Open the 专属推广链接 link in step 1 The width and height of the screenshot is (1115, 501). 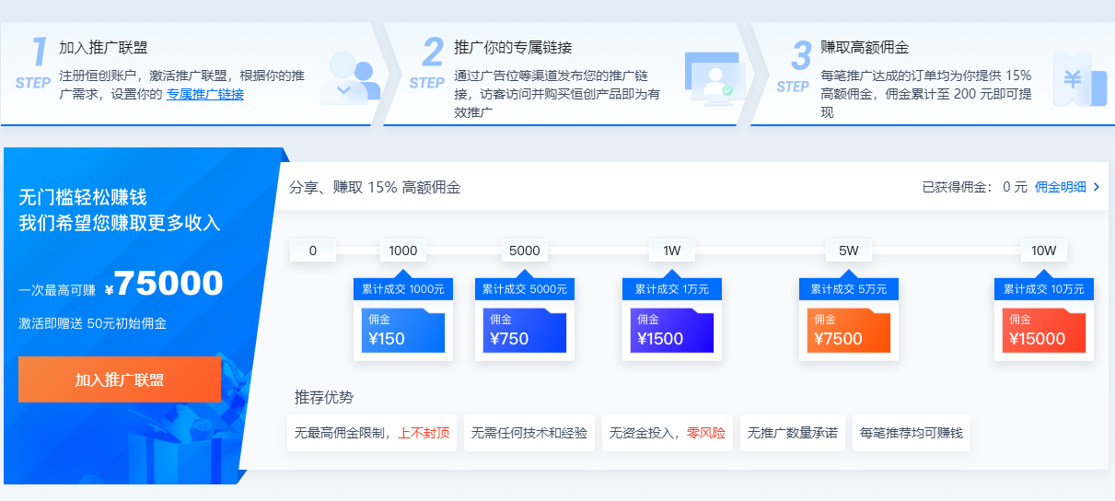(x=204, y=94)
